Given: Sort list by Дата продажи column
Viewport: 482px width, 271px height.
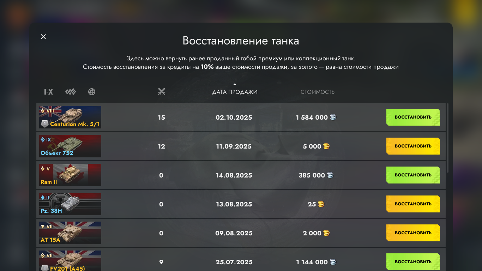Looking at the screenshot, I should [x=235, y=92].
